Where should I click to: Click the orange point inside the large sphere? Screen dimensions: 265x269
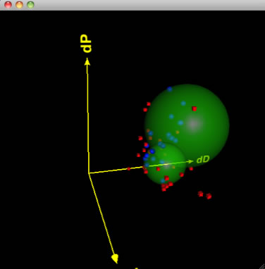coord(178,132)
